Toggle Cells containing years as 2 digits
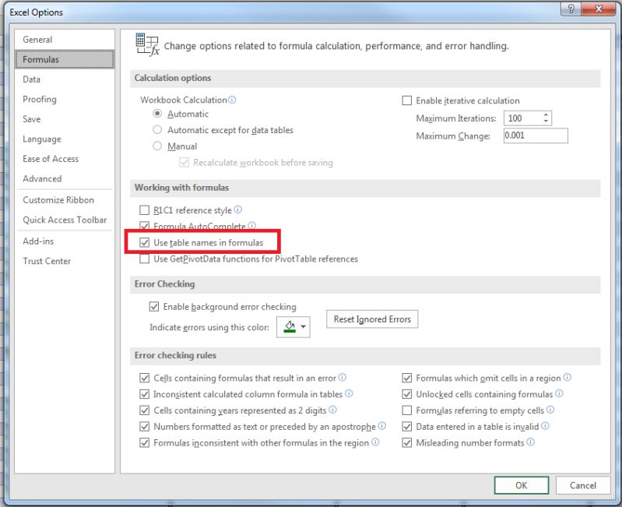Viewport: 622px width, 507px height. pyautogui.click(x=144, y=410)
